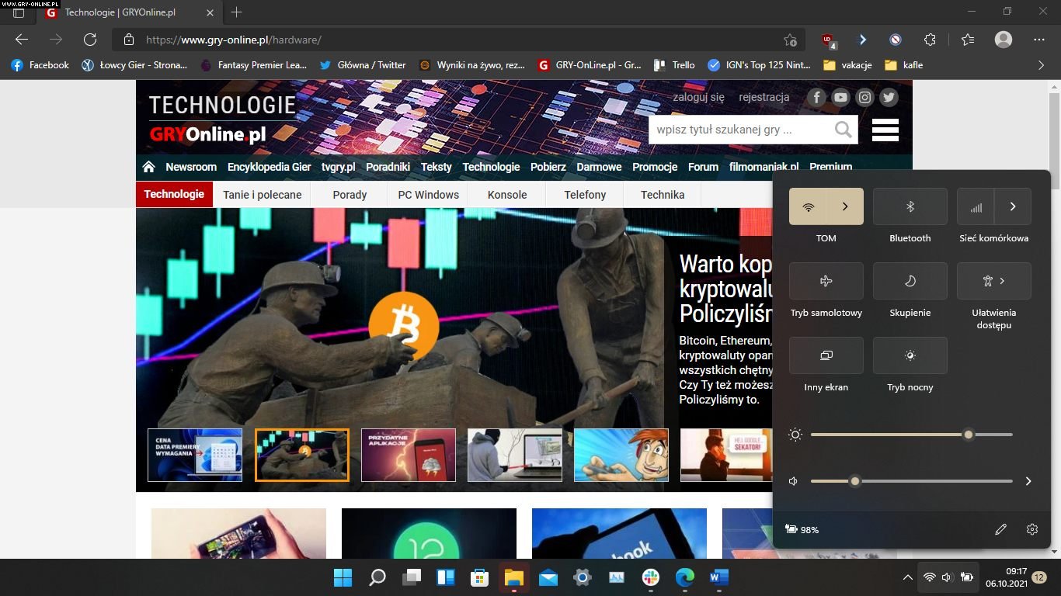Open the Instagram icon in site header
1061x596 pixels.
click(864, 97)
